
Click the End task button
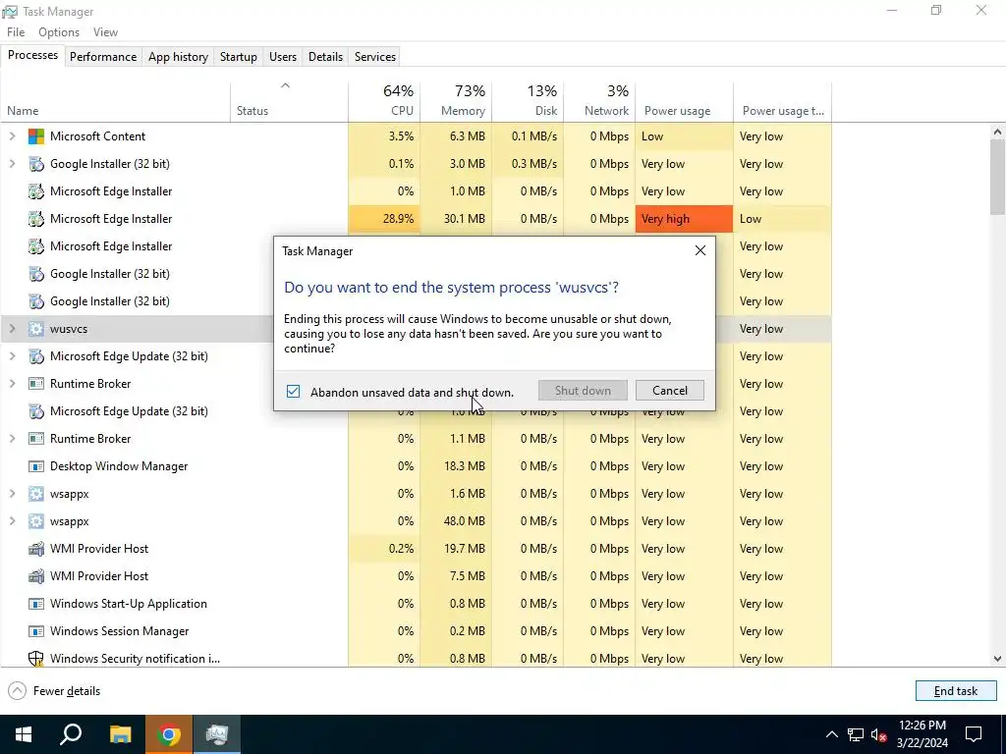click(956, 690)
